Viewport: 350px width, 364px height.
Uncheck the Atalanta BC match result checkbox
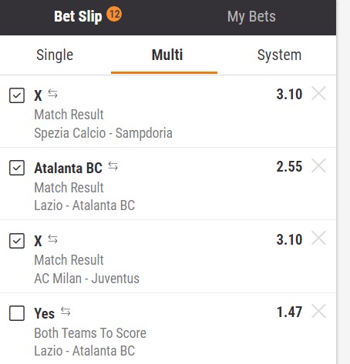point(17,168)
